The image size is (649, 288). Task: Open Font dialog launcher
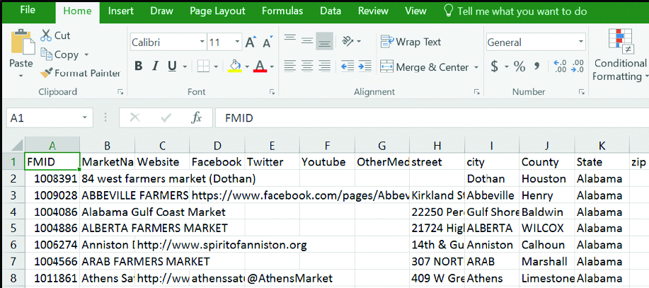pyautogui.click(x=272, y=92)
